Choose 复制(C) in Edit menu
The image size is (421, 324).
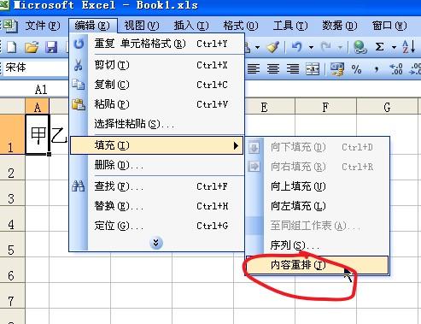pos(156,85)
